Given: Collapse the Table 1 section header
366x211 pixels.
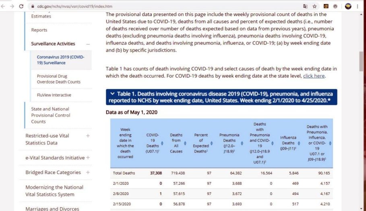Looking at the screenshot, I should coord(221,97).
